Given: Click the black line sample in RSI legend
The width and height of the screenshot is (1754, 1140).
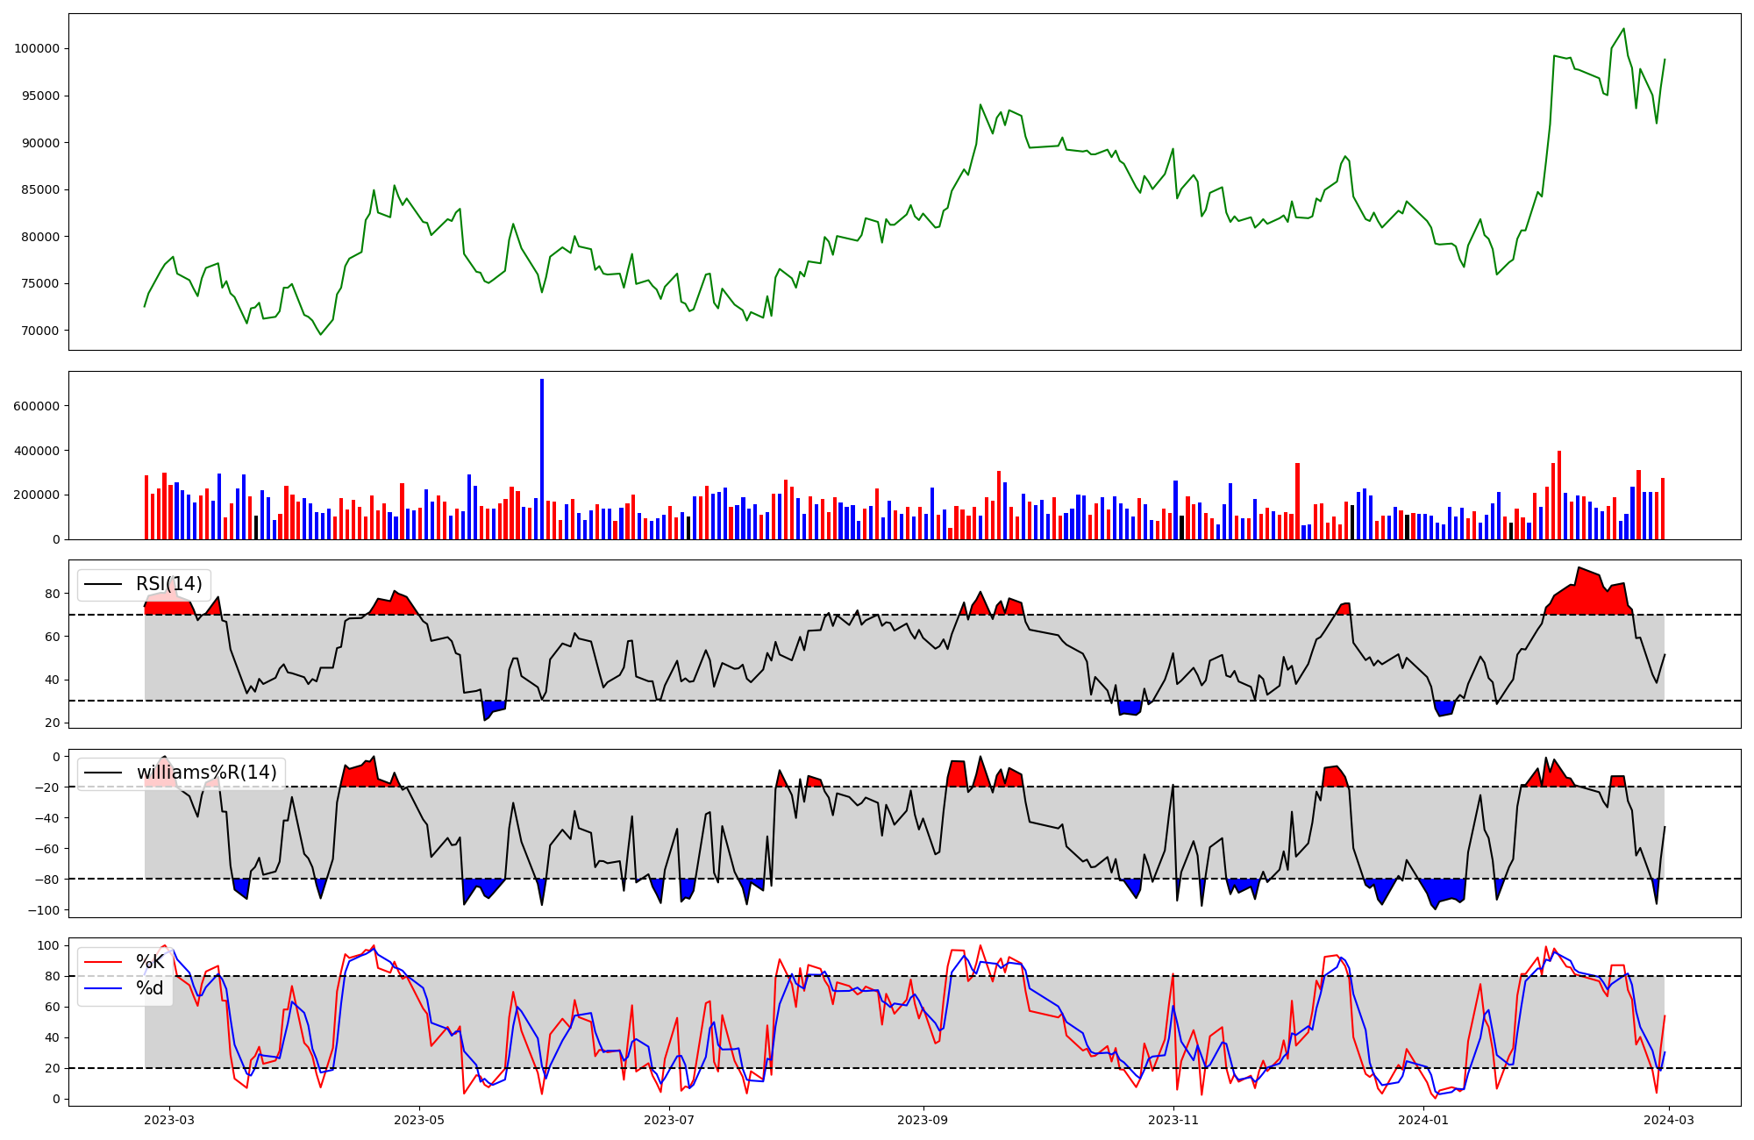Looking at the screenshot, I should tap(103, 584).
